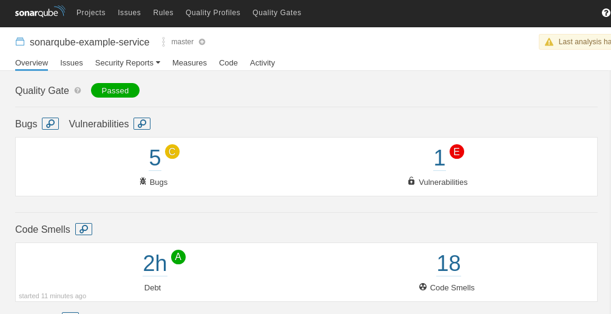Viewport: 611px width, 314px height.
Task: Click the vulnerabilities count 1 link
Action: pos(439,158)
